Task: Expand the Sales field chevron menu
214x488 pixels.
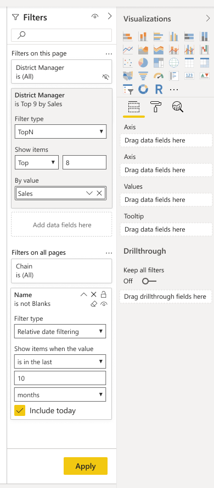Action: pos(89,193)
